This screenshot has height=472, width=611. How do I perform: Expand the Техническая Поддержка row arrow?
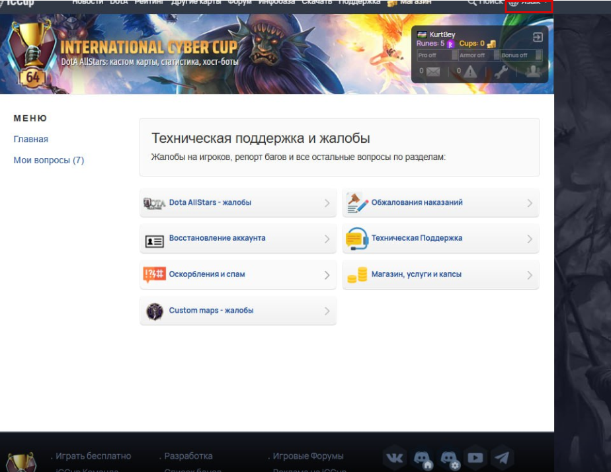click(530, 239)
